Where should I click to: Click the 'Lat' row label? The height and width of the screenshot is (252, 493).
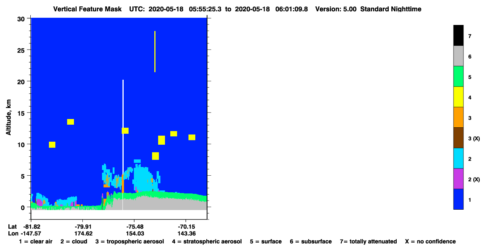pos(13,227)
